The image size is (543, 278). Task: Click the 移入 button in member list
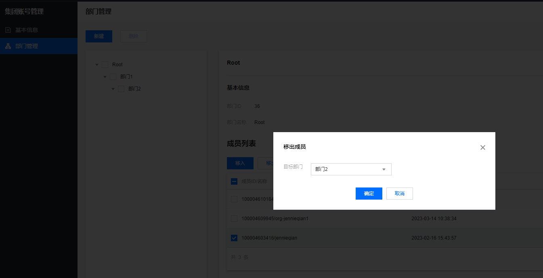240,163
